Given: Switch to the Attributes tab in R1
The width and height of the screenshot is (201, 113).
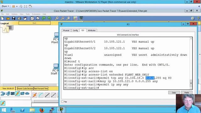Looking at the screenshot, I should pyautogui.click(x=92, y=30).
